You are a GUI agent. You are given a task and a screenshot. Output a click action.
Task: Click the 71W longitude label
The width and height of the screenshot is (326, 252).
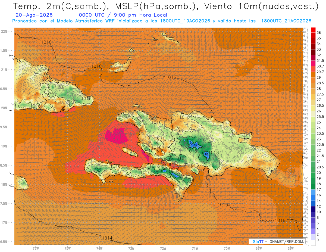click(195, 248)
